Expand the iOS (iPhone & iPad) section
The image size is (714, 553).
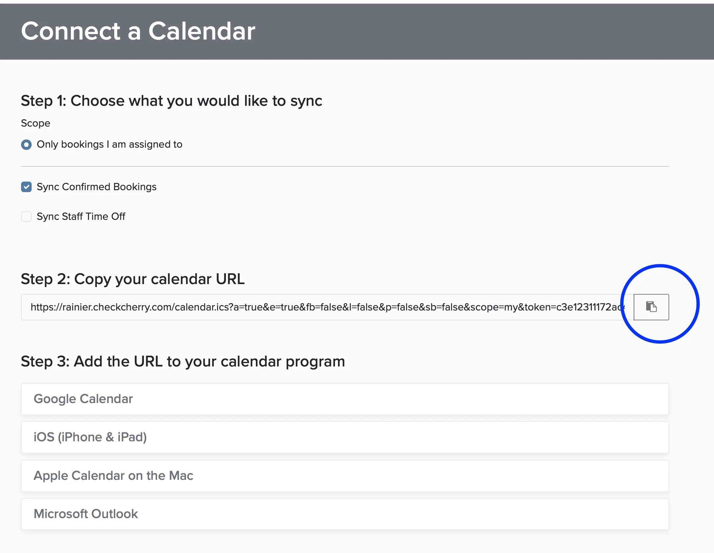pyautogui.click(x=345, y=437)
